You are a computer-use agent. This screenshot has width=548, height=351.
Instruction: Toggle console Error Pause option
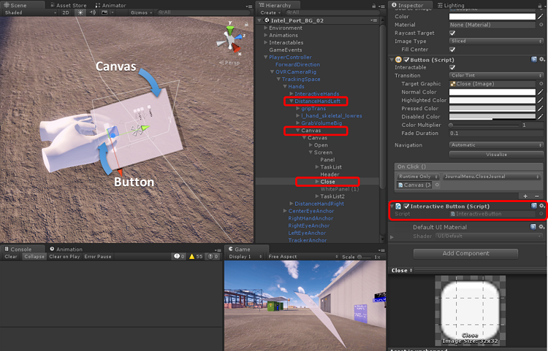click(x=98, y=256)
